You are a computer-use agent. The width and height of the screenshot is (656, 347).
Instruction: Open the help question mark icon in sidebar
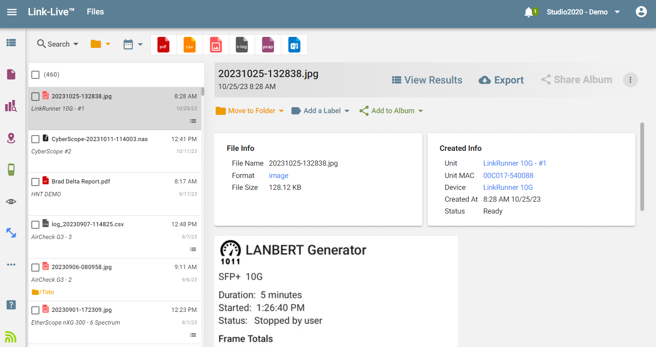(11, 305)
